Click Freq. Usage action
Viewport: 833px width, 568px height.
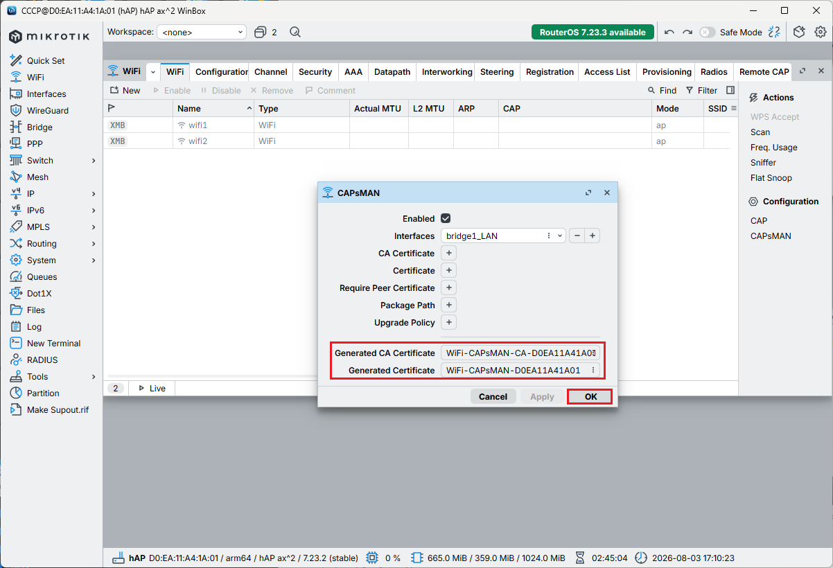point(773,147)
